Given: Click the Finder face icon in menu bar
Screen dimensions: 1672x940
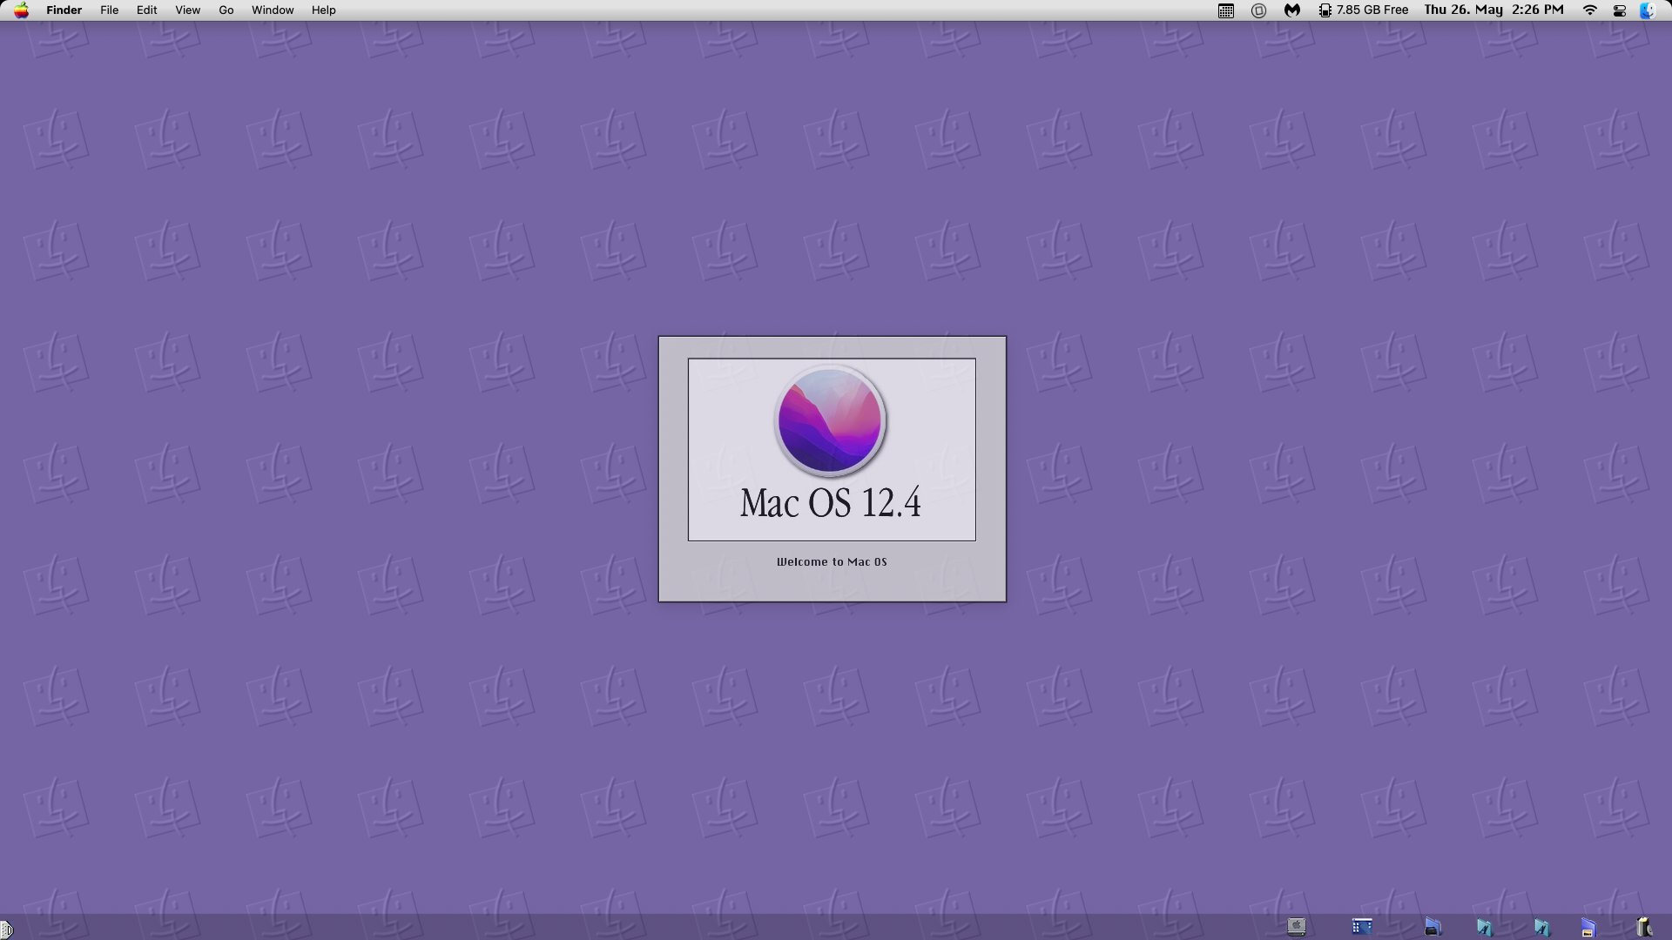Looking at the screenshot, I should point(1647,10).
